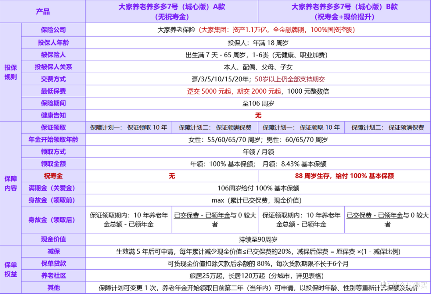The width and height of the screenshot is (431, 294).
Task: Click the 保险公司 row label
Action: [53, 30]
